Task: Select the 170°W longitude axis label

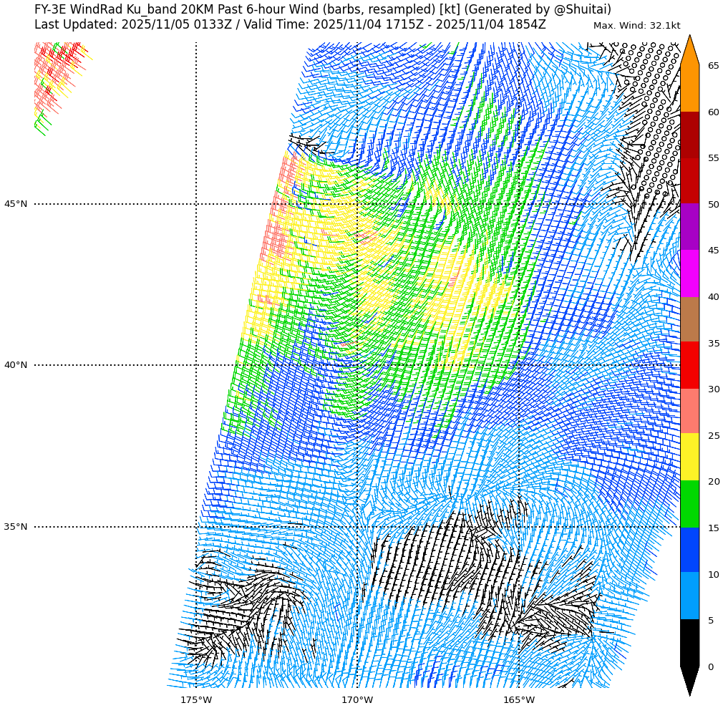Action: tap(357, 699)
